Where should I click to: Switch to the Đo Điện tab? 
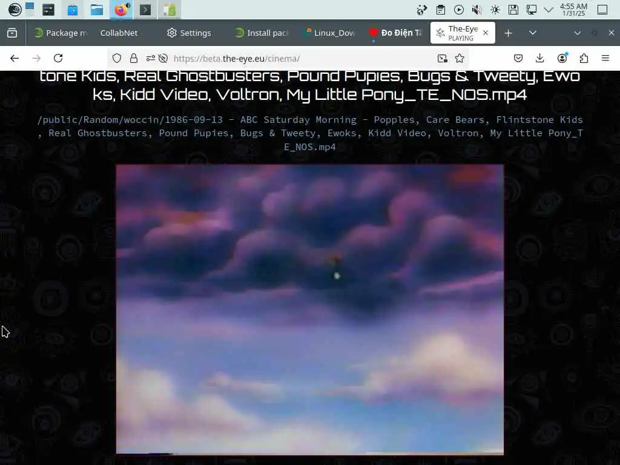pyautogui.click(x=395, y=33)
